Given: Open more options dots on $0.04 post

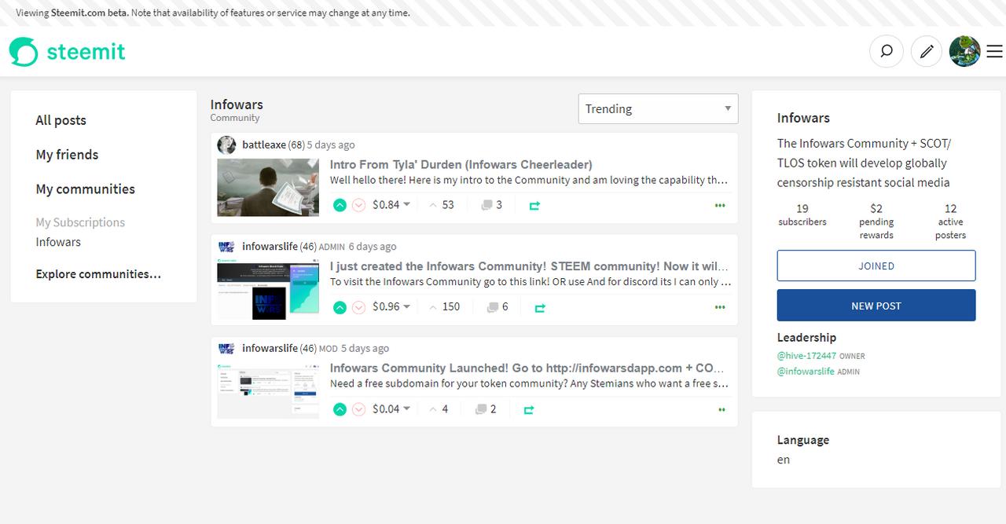Looking at the screenshot, I should tap(721, 409).
